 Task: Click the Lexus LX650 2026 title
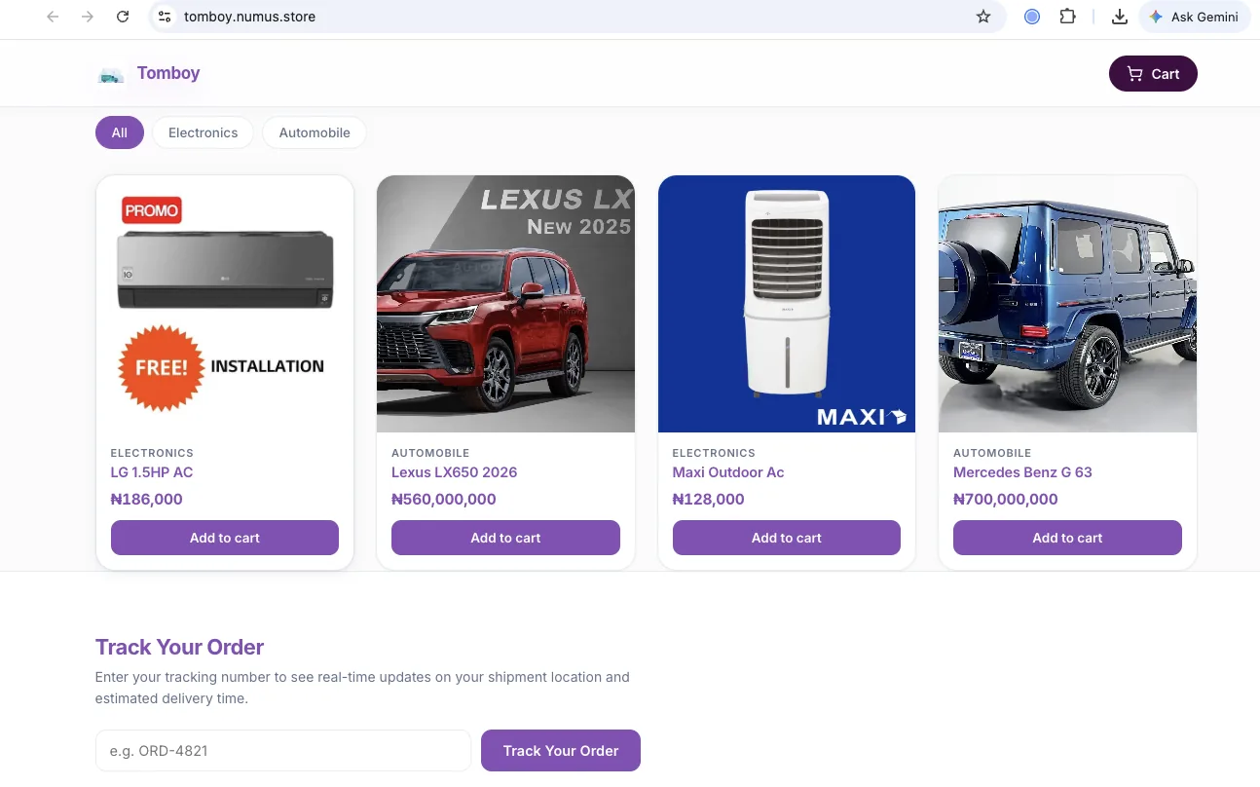pyautogui.click(x=454, y=472)
